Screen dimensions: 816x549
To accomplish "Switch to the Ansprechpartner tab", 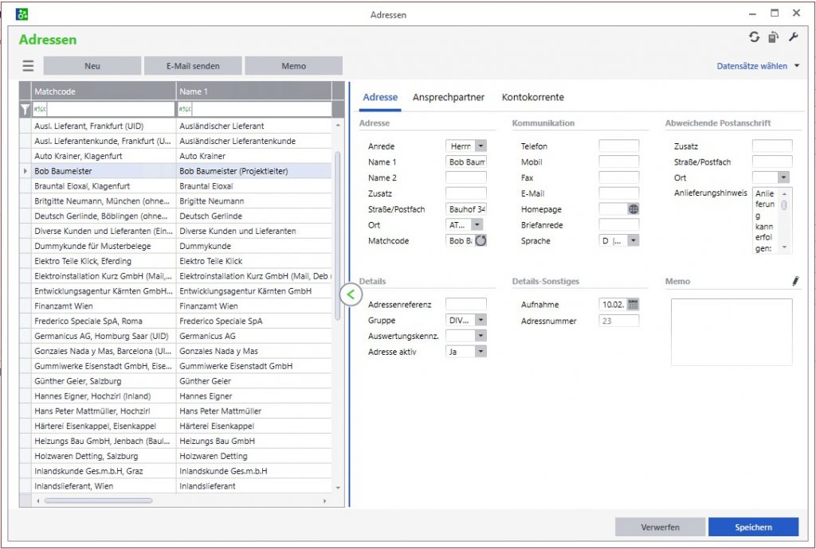I will coord(449,97).
